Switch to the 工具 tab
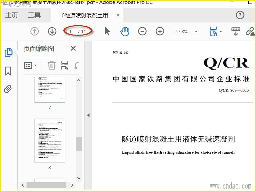The width and height of the screenshot is (256, 192). click(34, 15)
